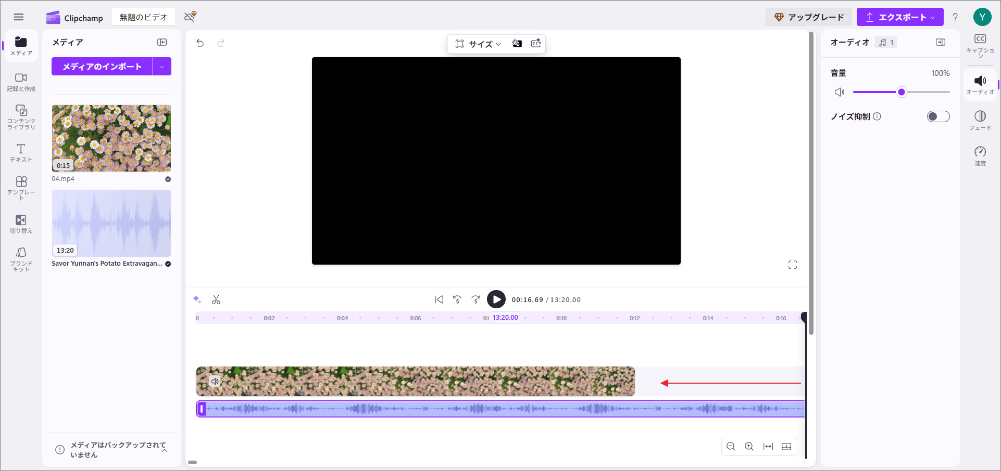Show ノイズ抑制 info tooltip

click(x=877, y=116)
